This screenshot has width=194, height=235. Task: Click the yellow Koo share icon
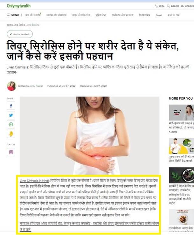[x=11, y=134]
